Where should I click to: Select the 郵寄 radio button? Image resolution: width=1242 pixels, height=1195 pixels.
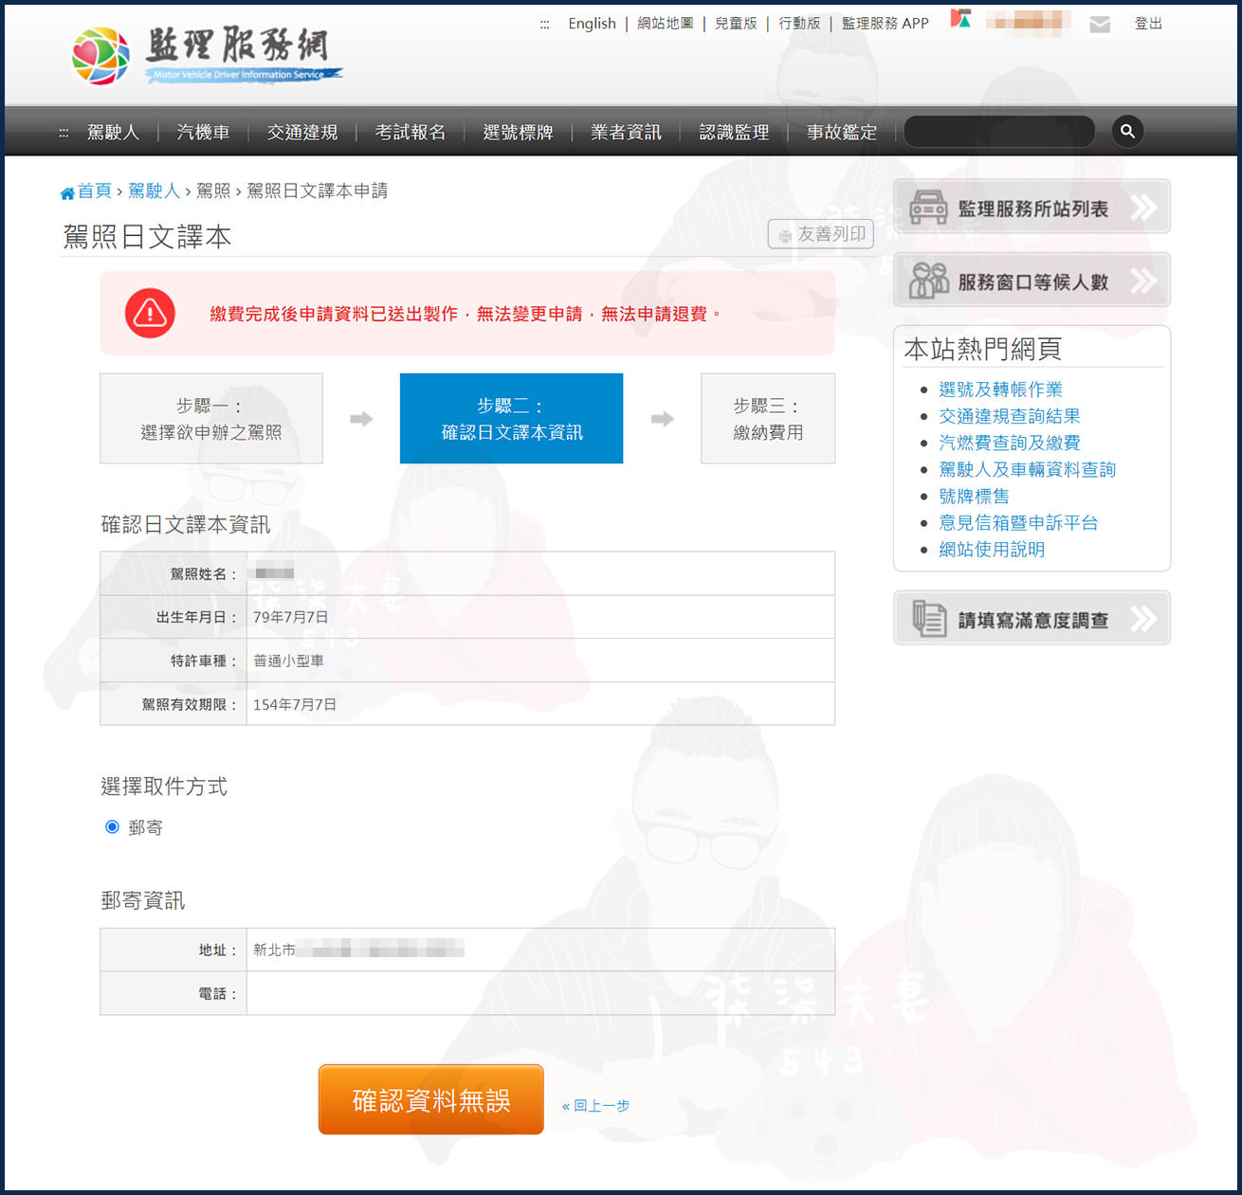tap(113, 827)
